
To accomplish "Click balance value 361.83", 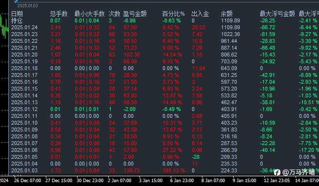I will pos(229,130).
